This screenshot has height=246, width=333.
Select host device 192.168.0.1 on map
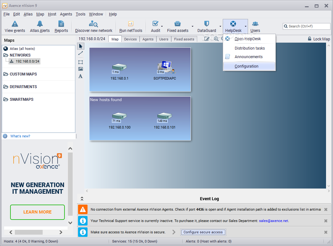click(x=119, y=67)
